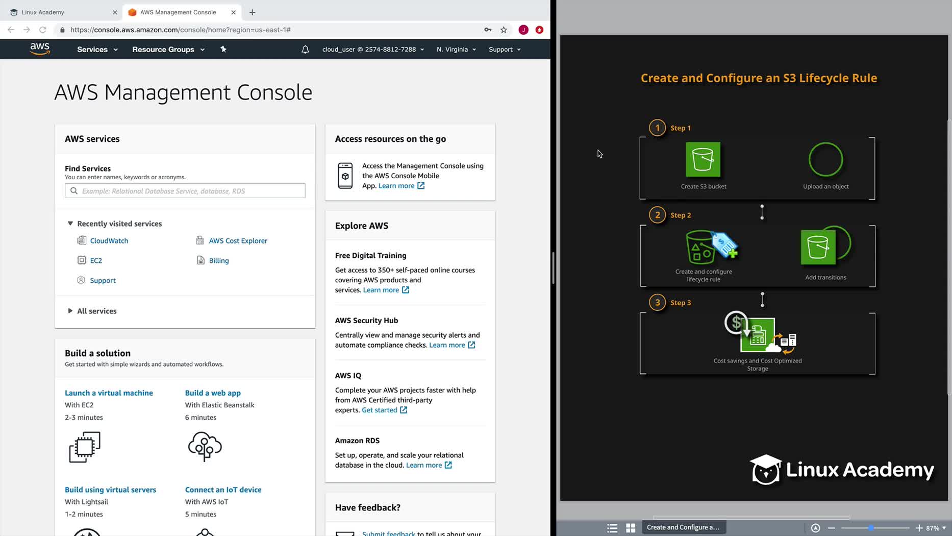Zoom out with the minus icon
This screenshot has width=952, height=536.
(x=832, y=528)
